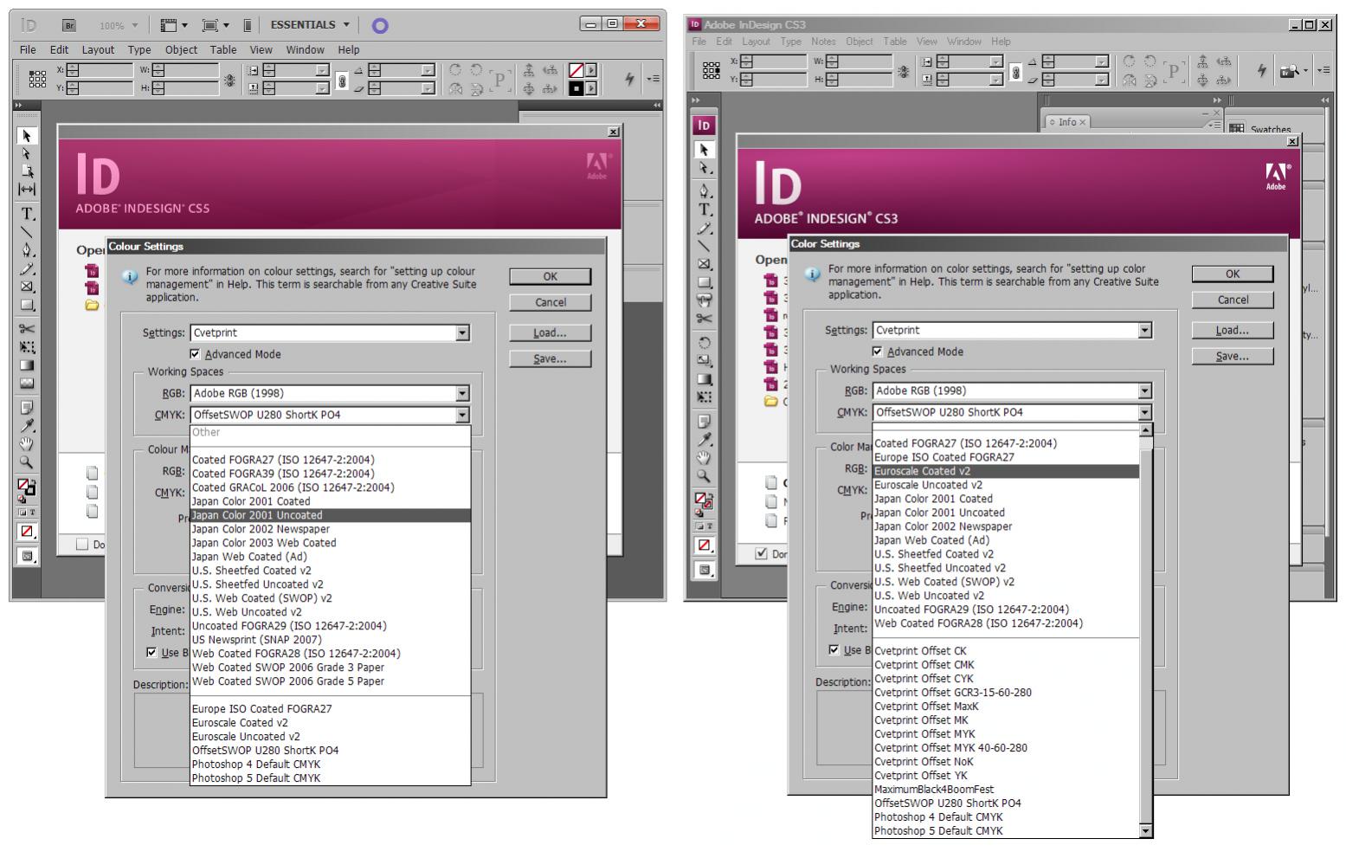Collapse the CMYK dropdown in CS3 Color Settings
The image size is (1346, 858).
(x=1145, y=413)
